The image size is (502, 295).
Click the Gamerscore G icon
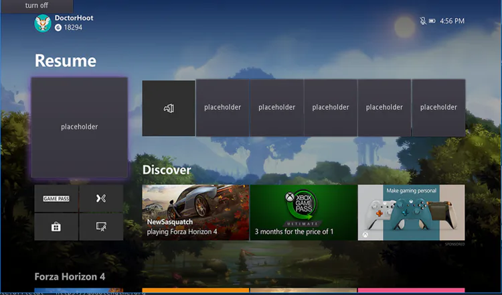(x=58, y=28)
